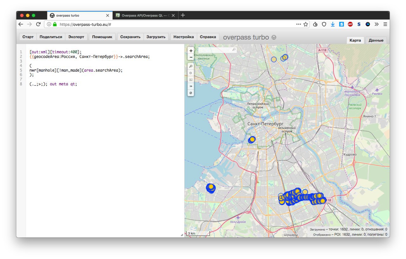This screenshot has width=406, height=259.
Task: Open the Справка help dialog
Action: pos(208,37)
